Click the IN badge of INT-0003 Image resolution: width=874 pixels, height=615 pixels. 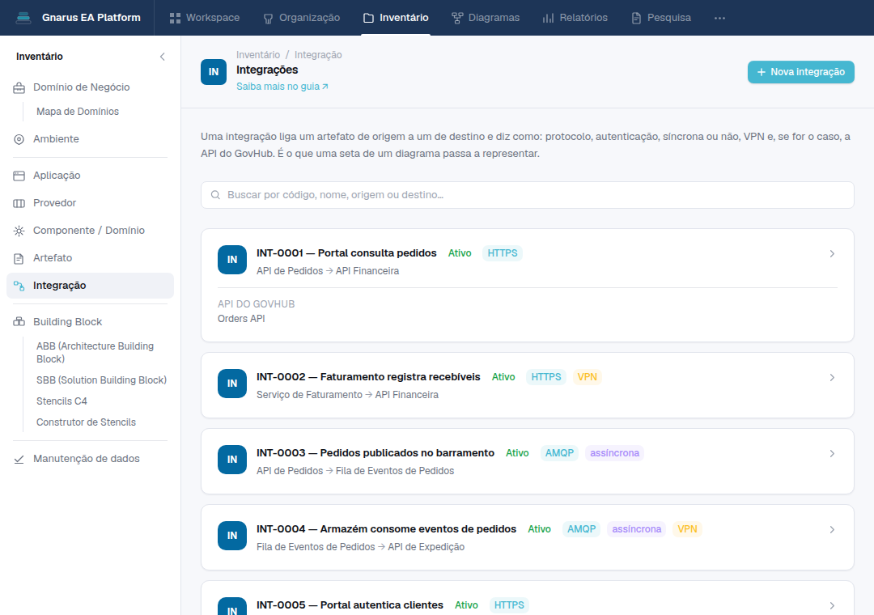pyautogui.click(x=232, y=460)
